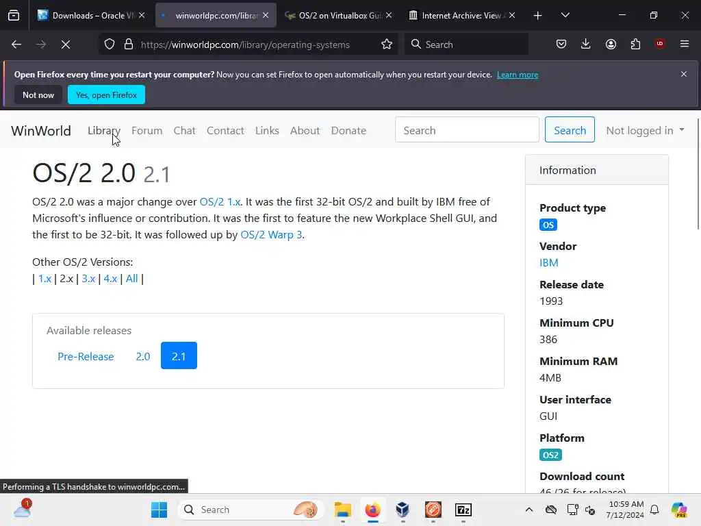Image resolution: width=701 pixels, height=526 pixels.
Task: Go back to previous page
Action: (16, 45)
